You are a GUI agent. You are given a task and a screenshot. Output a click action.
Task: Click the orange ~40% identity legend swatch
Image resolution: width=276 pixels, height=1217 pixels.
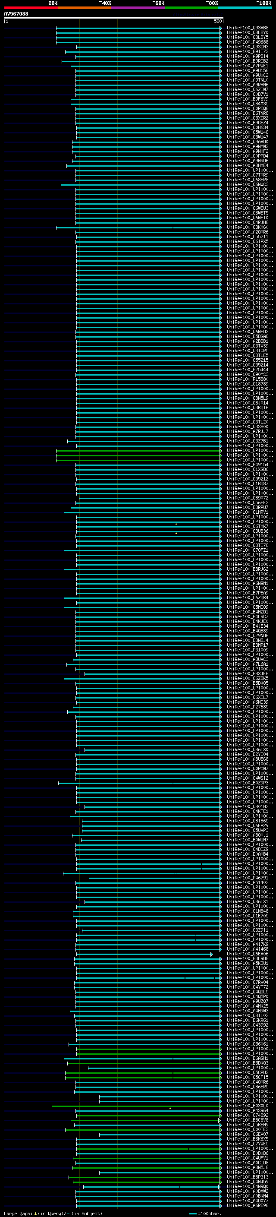[x=85, y=8]
